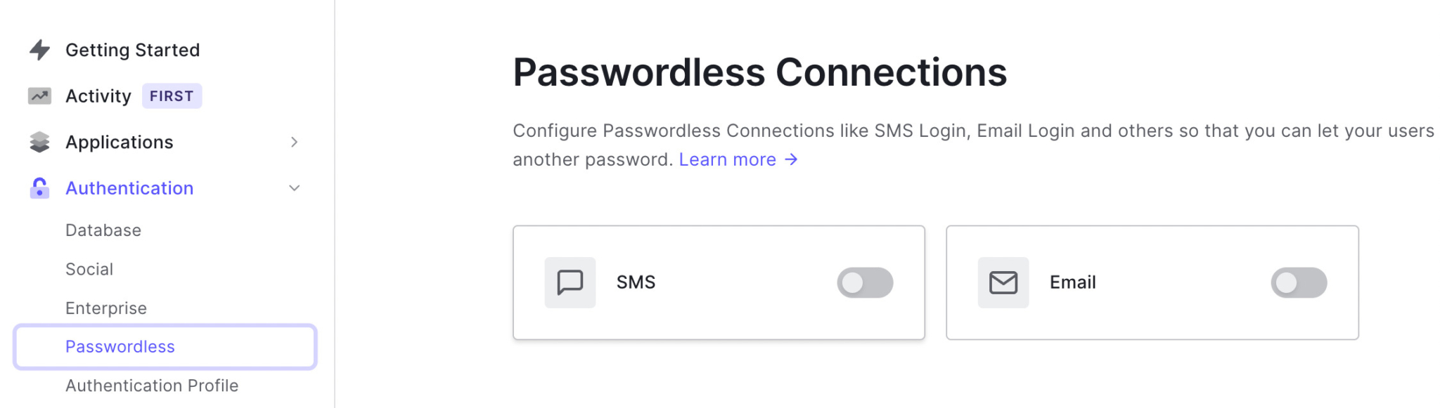Click the chevron next to Authentication
This screenshot has width=1440, height=408.
[295, 188]
